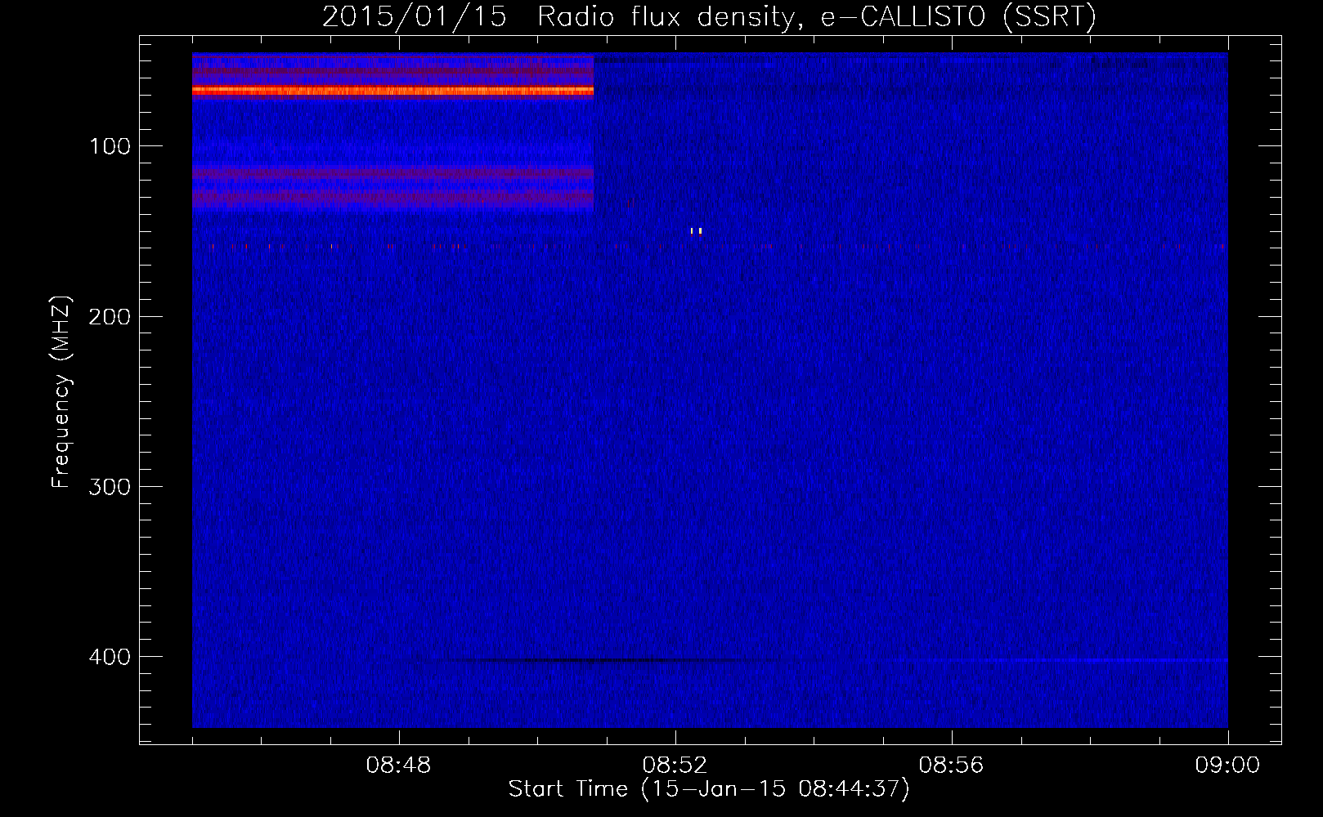Image resolution: width=1323 pixels, height=817 pixels.
Task: Click the "09:00" time tick label
Action: (x=1227, y=766)
